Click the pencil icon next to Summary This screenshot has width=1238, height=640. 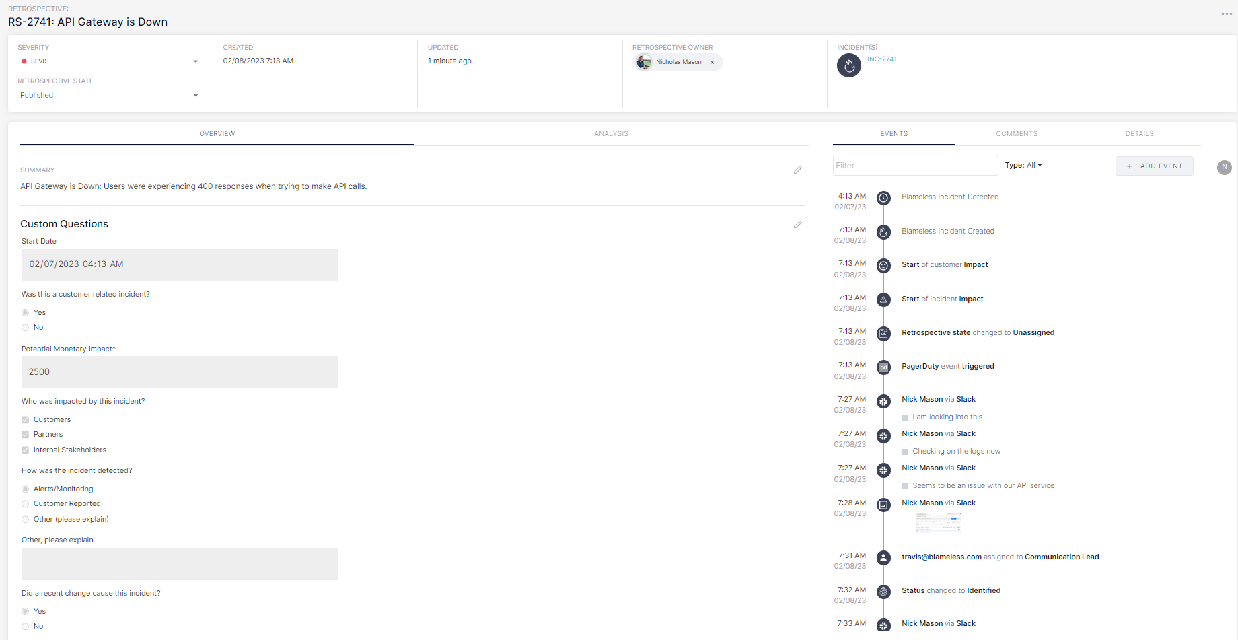[x=798, y=170]
